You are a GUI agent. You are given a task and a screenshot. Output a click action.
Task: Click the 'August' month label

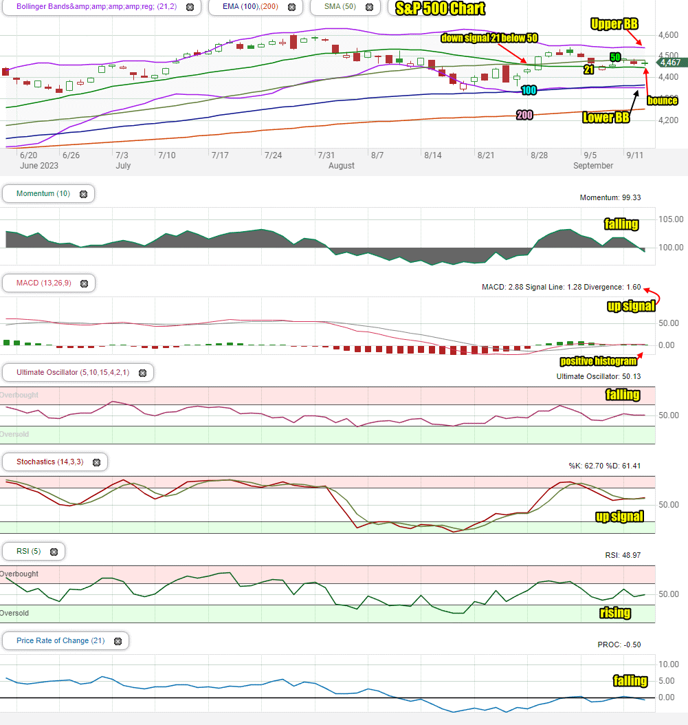coord(342,166)
